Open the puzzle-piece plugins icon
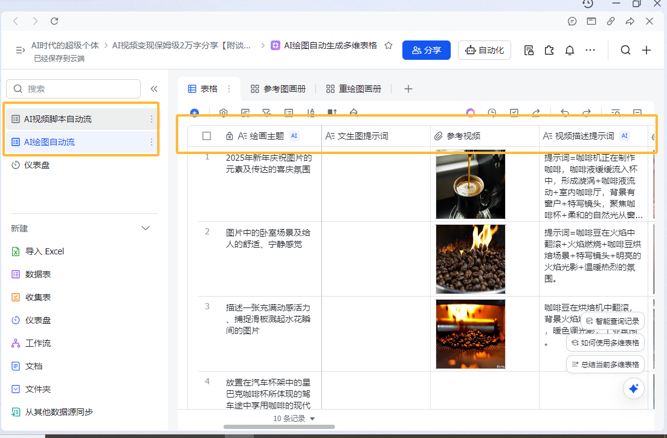The image size is (667, 438). click(549, 50)
